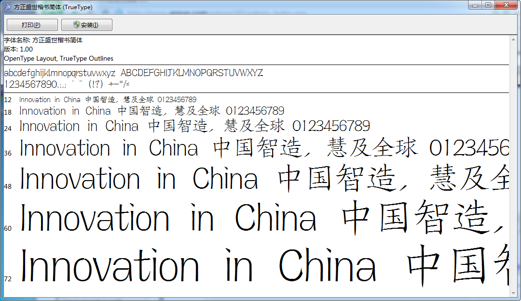Screen dimensions: 521x301
Task: Click the scrollbar up arrow
Action: (x=513, y=39)
